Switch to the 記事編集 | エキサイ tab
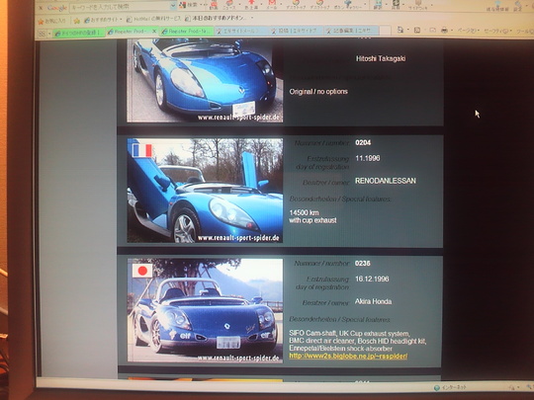The width and height of the screenshot is (534, 400). coord(351,31)
